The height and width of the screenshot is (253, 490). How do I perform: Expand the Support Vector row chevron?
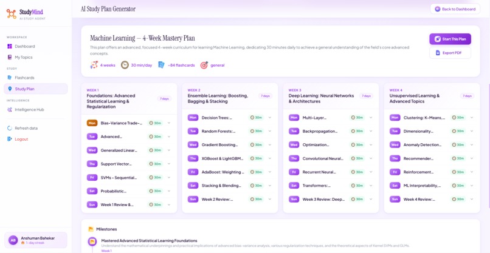point(169,164)
